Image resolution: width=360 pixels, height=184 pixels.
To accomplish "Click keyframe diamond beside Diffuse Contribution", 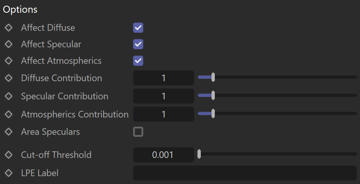I will [9, 78].
